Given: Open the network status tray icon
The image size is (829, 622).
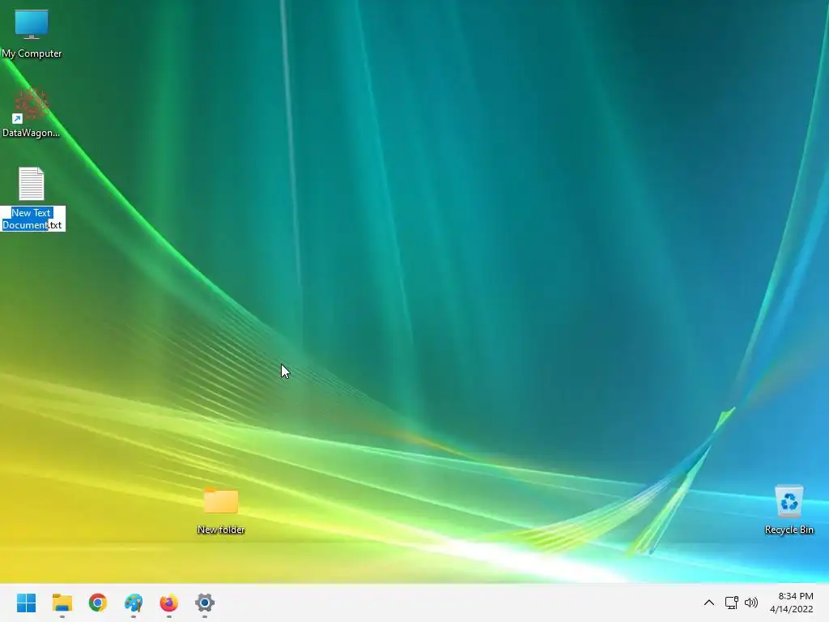Looking at the screenshot, I should tap(731, 603).
